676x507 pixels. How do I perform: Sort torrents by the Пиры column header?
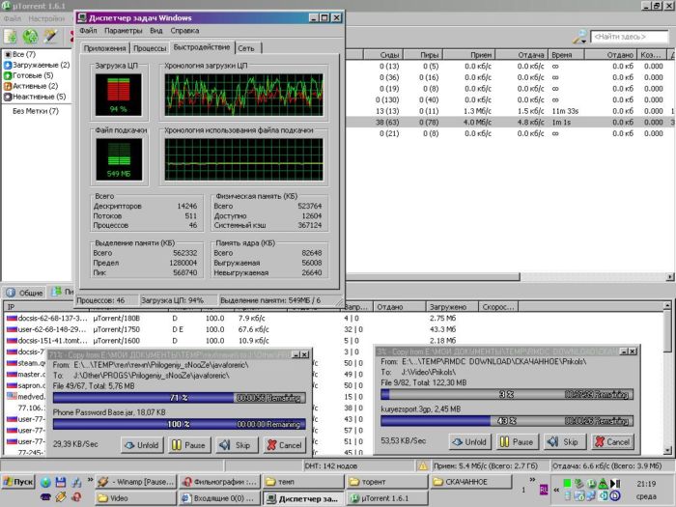[x=423, y=55]
